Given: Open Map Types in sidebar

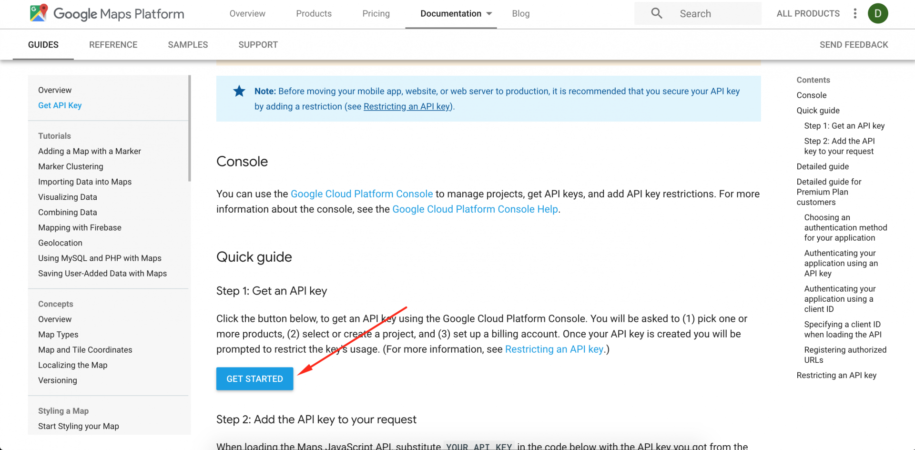Looking at the screenshot, I should [58, 334].
